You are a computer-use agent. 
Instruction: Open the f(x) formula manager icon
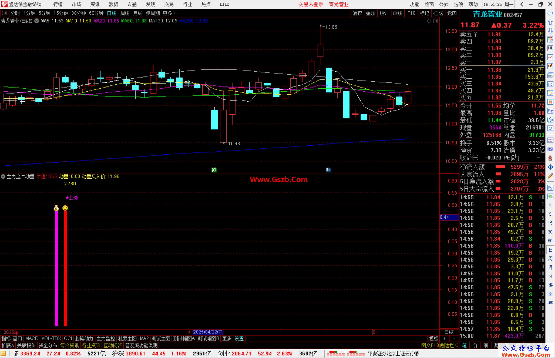click(x=550, y=120)
